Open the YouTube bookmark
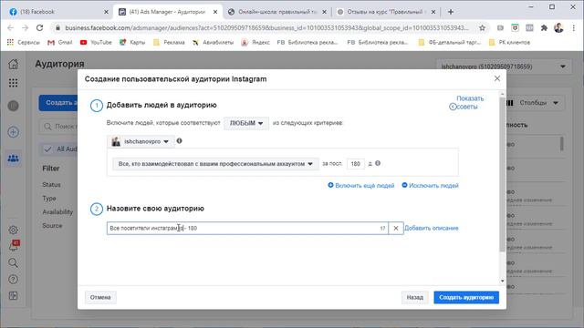This screenshot has width=584, height=328. 96,43
